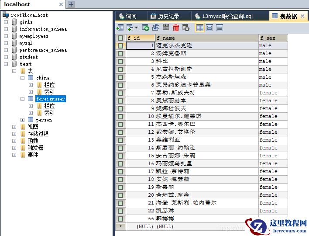
Task: Select the china table in tree
Action: pyautogui.click(x=43, y=78)
